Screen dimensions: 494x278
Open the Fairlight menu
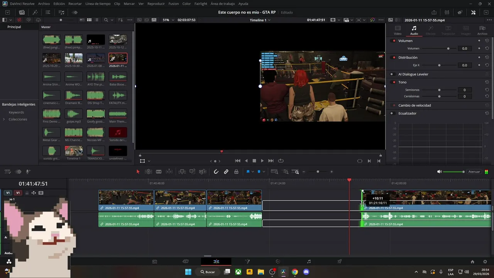click(201, 3)
